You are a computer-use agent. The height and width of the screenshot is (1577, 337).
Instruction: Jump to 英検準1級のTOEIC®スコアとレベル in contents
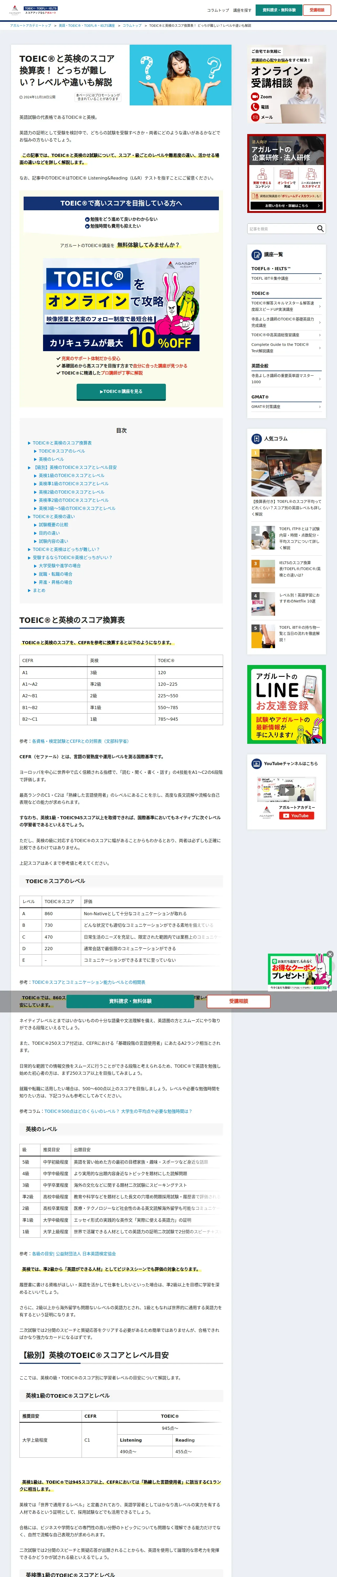click(73, 484)
